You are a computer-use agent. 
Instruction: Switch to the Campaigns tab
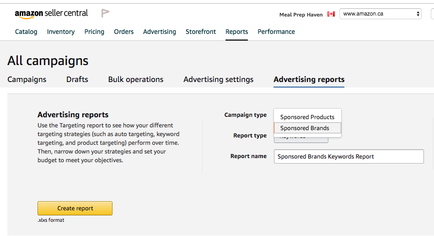click(27, 79)
